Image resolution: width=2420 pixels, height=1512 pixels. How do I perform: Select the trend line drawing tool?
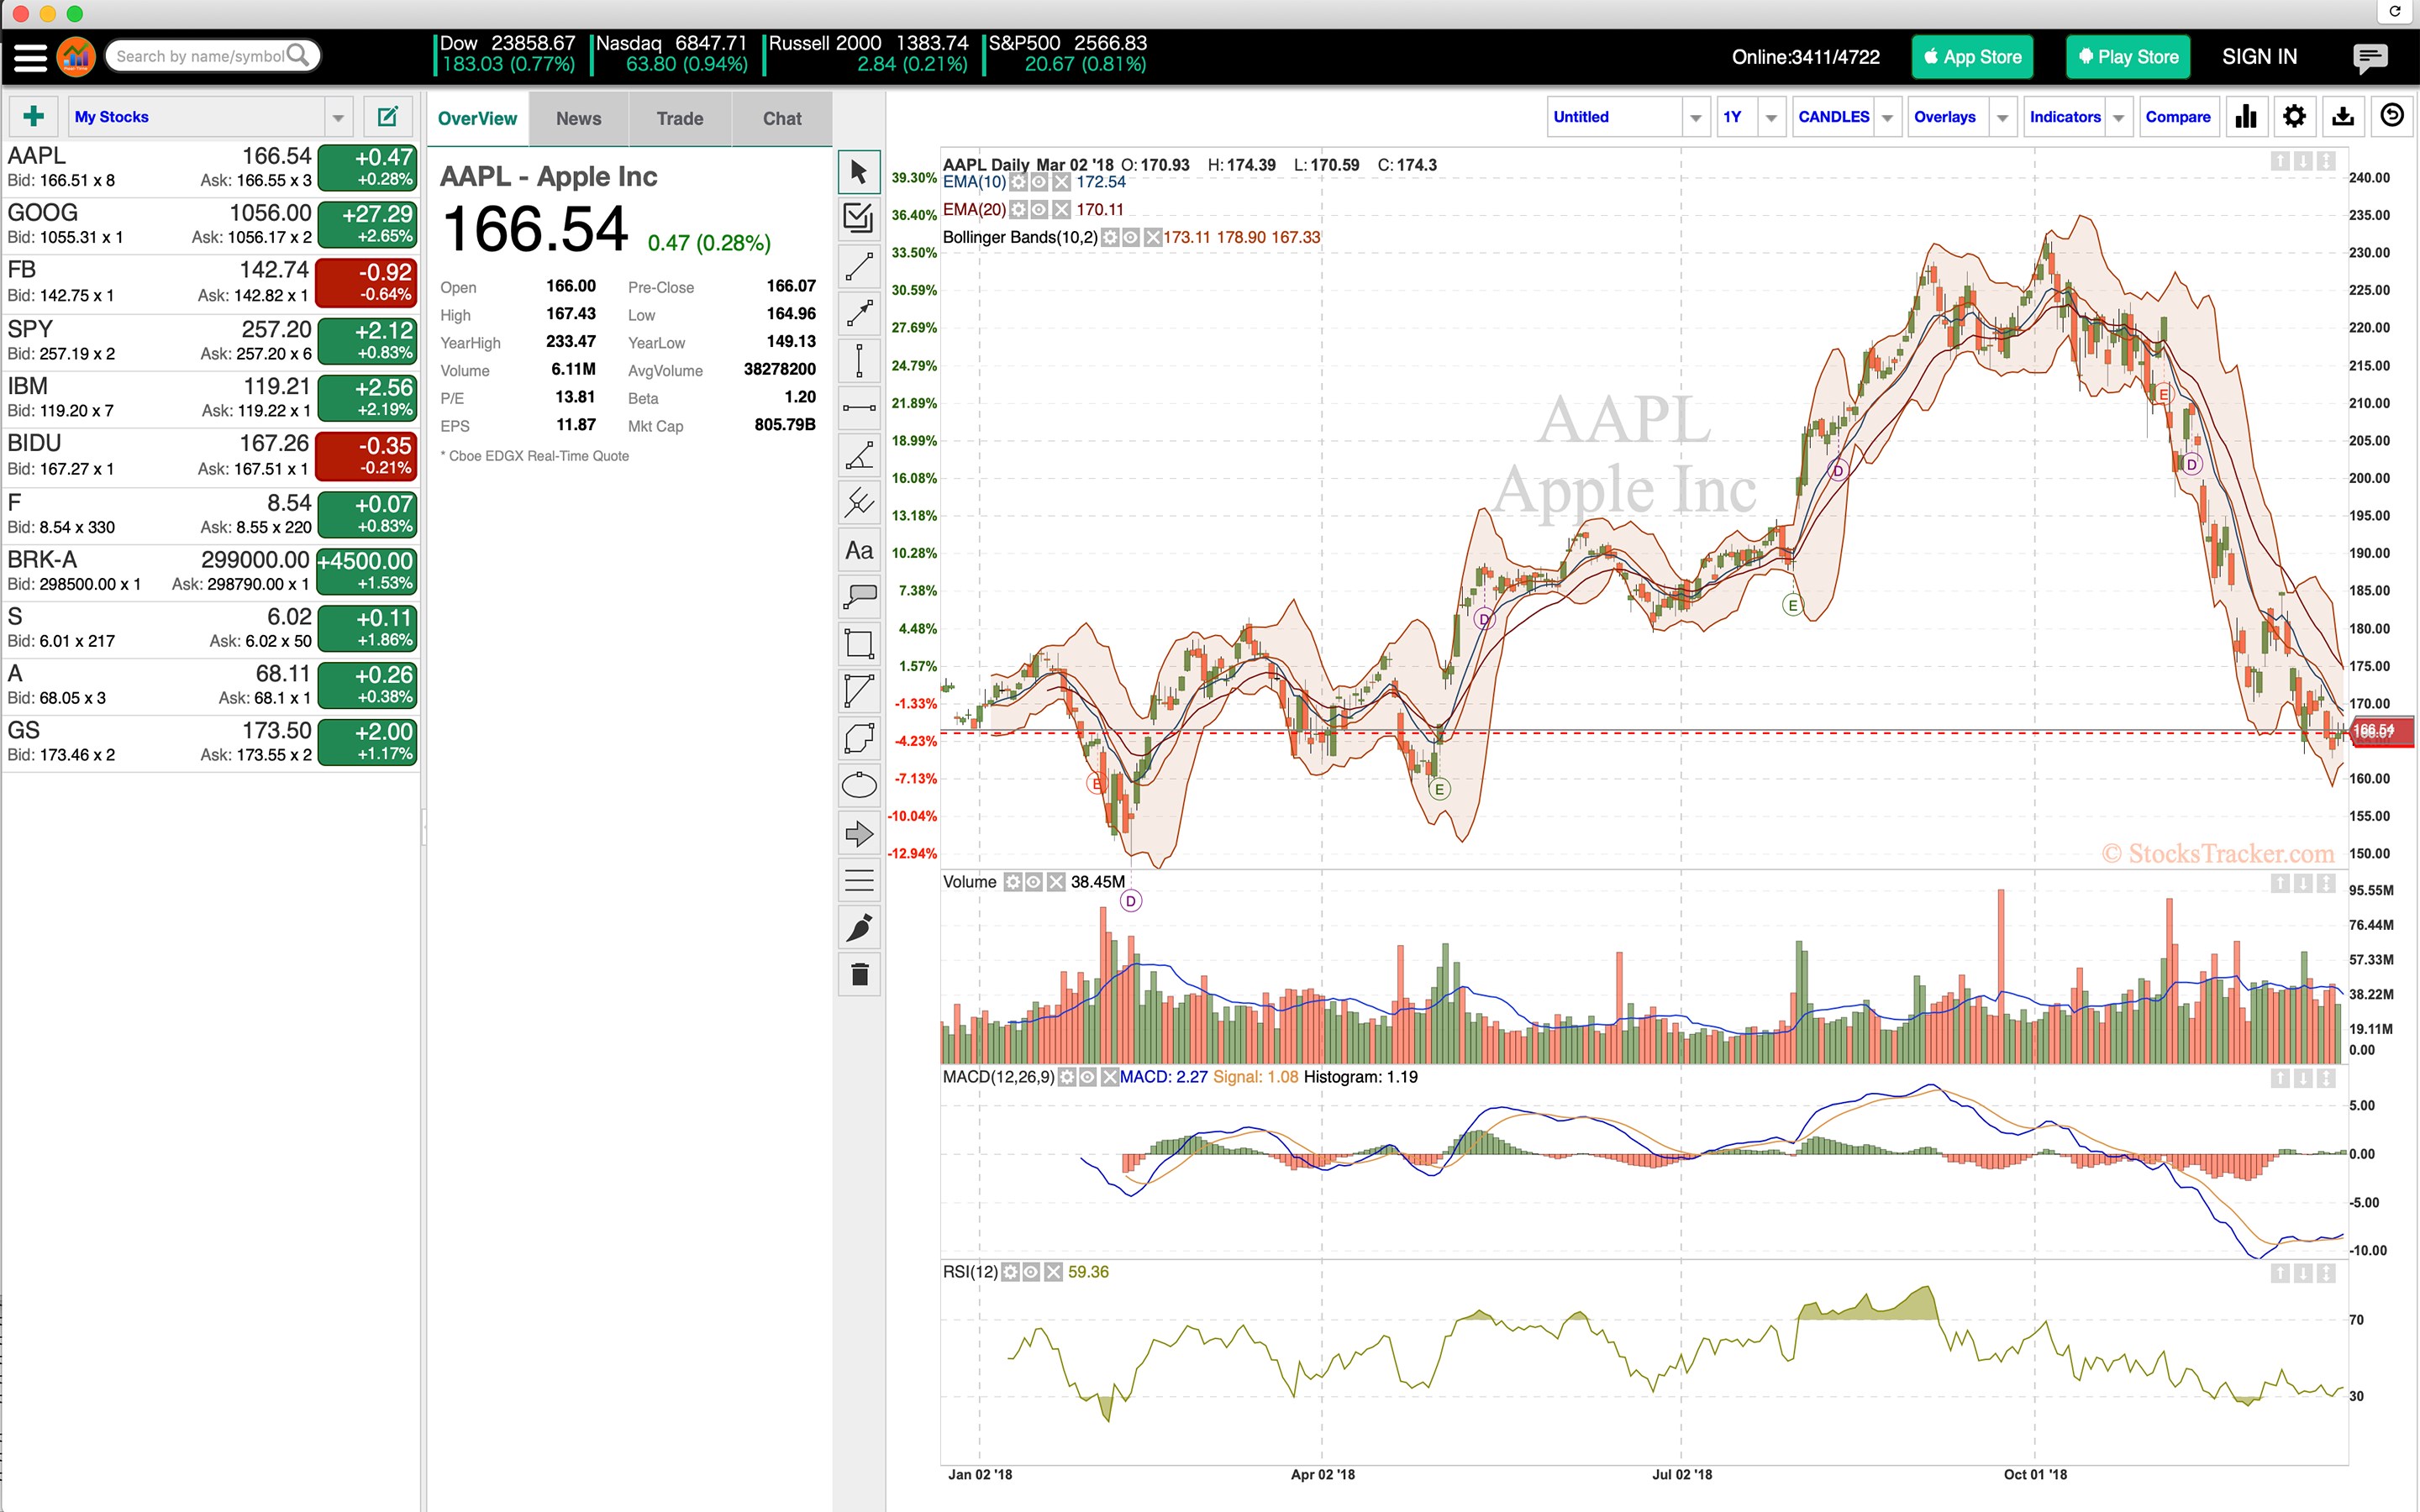[x=859, y=266]
